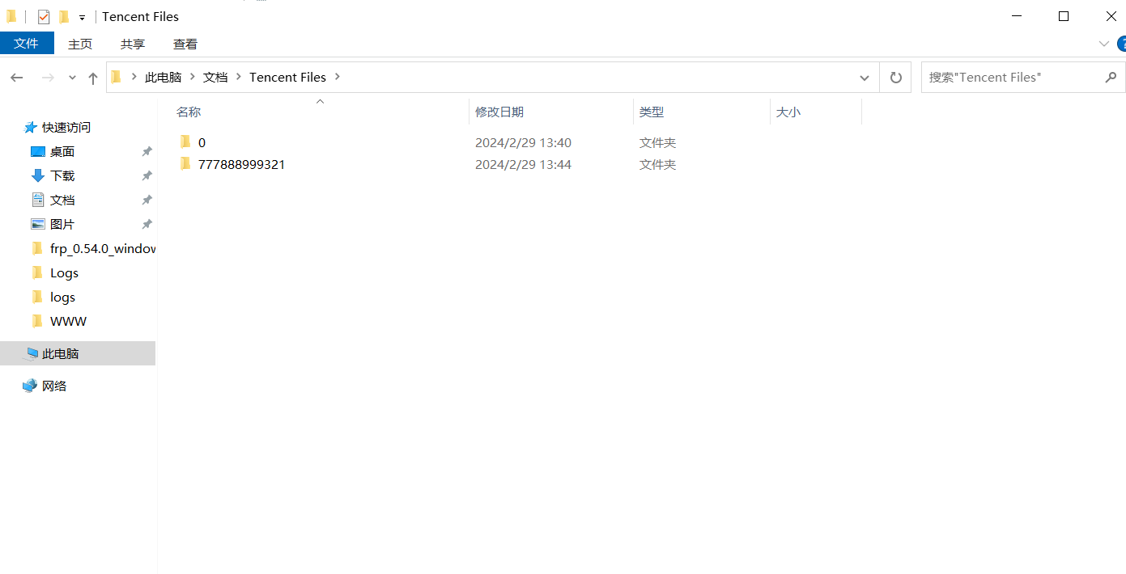
Task: Select 此电脑 in the navigation pane
Action: tap(60, 353)
